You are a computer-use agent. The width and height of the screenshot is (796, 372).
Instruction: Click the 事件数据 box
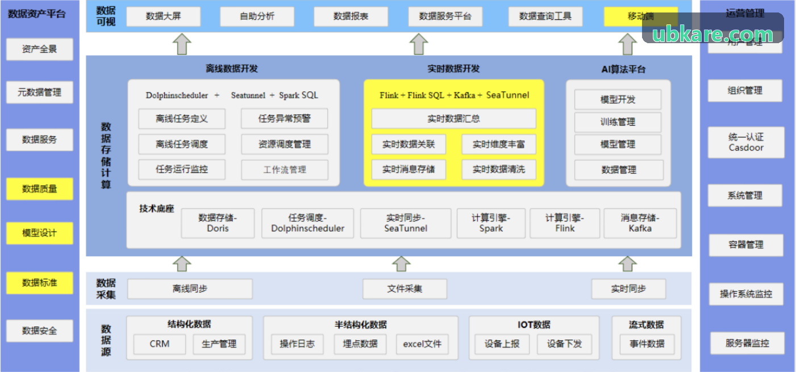[647, 344]
